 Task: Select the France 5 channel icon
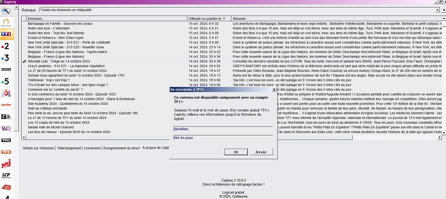pos(7,81)
